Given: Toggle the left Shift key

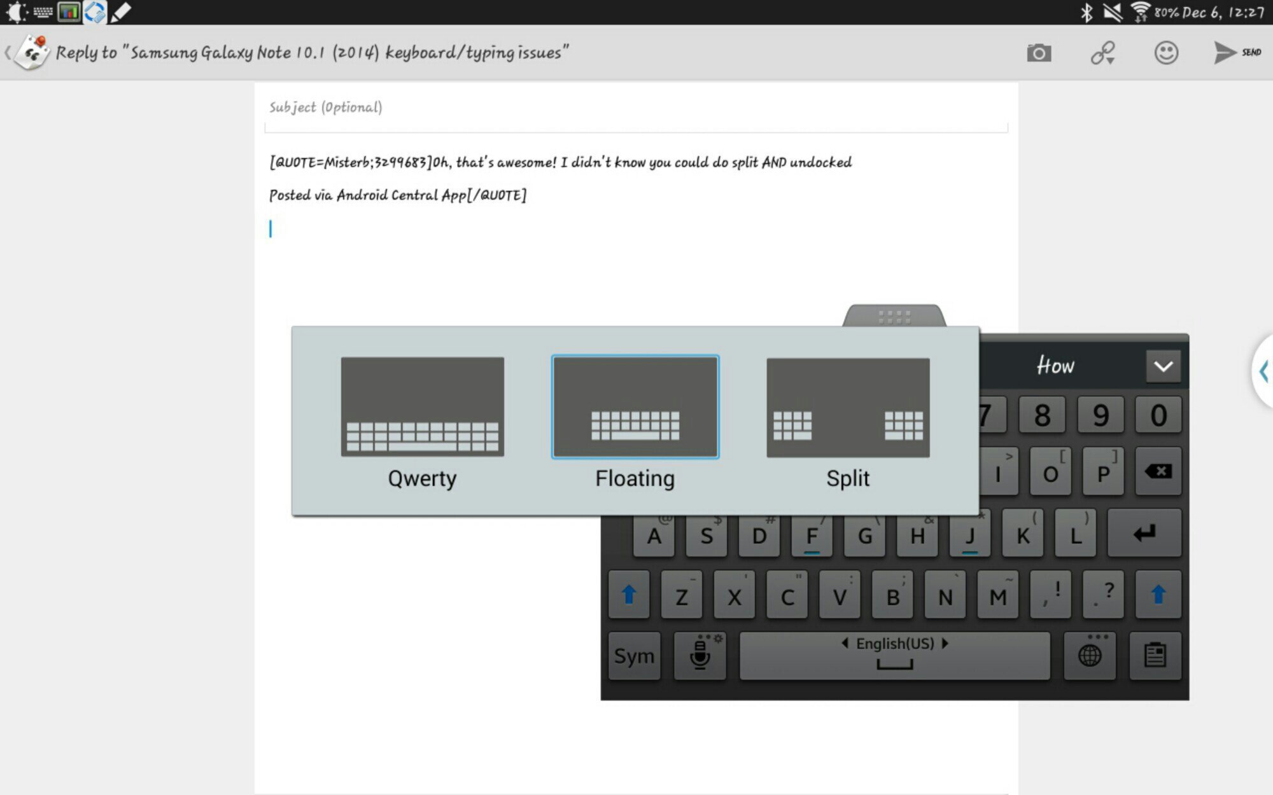Looking at the screenshot, I should (x=629, y=595).
